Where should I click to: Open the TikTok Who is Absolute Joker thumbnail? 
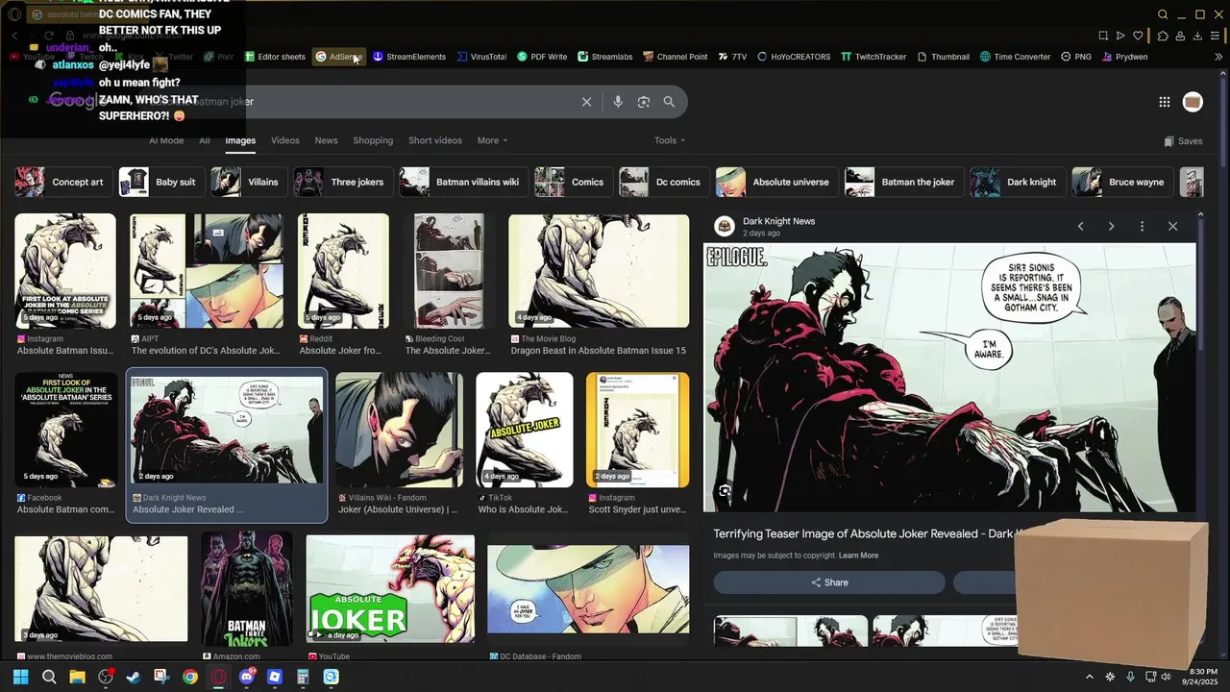pos(525,431)
